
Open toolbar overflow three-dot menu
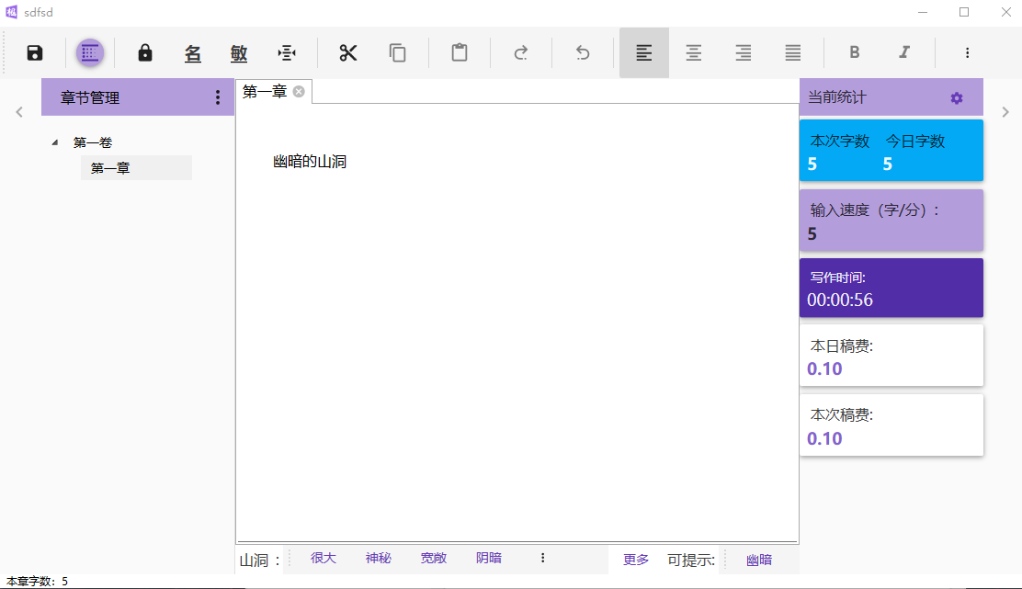(x=967, y=52)
